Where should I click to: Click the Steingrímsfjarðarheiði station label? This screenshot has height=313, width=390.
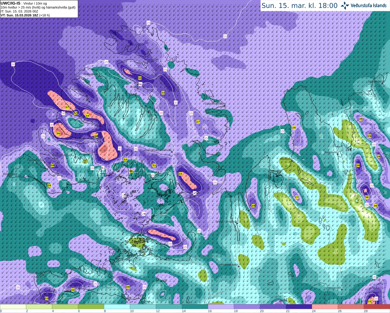point(158,150)
